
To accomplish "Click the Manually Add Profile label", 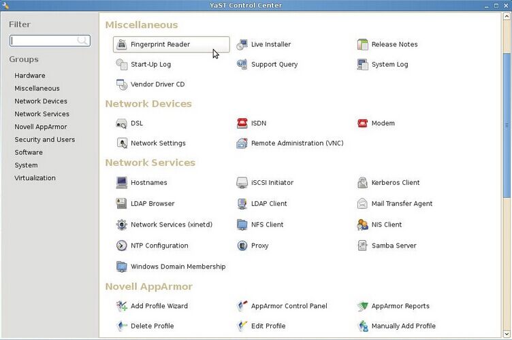I will point(403,326).
